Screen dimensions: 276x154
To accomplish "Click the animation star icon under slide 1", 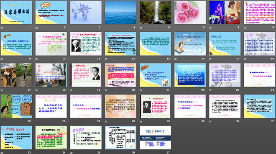I will point(2,28).
